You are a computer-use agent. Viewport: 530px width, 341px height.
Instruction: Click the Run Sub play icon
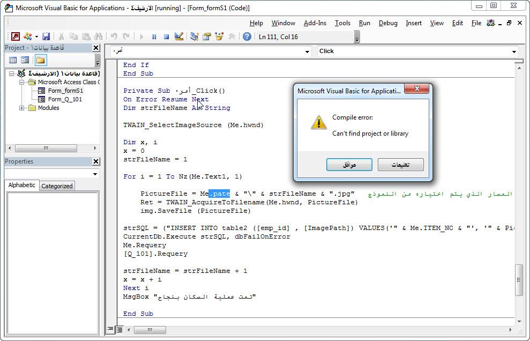pos(141,36)
